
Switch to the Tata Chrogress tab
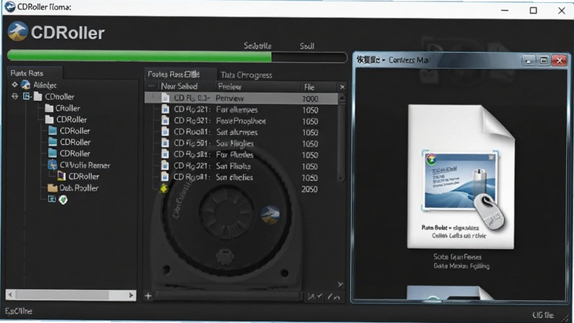click(x=246, y=75)
